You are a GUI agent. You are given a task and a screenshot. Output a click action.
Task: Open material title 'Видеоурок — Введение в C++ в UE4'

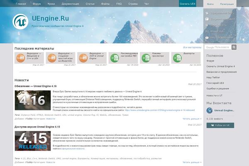[x=34, y=56]
